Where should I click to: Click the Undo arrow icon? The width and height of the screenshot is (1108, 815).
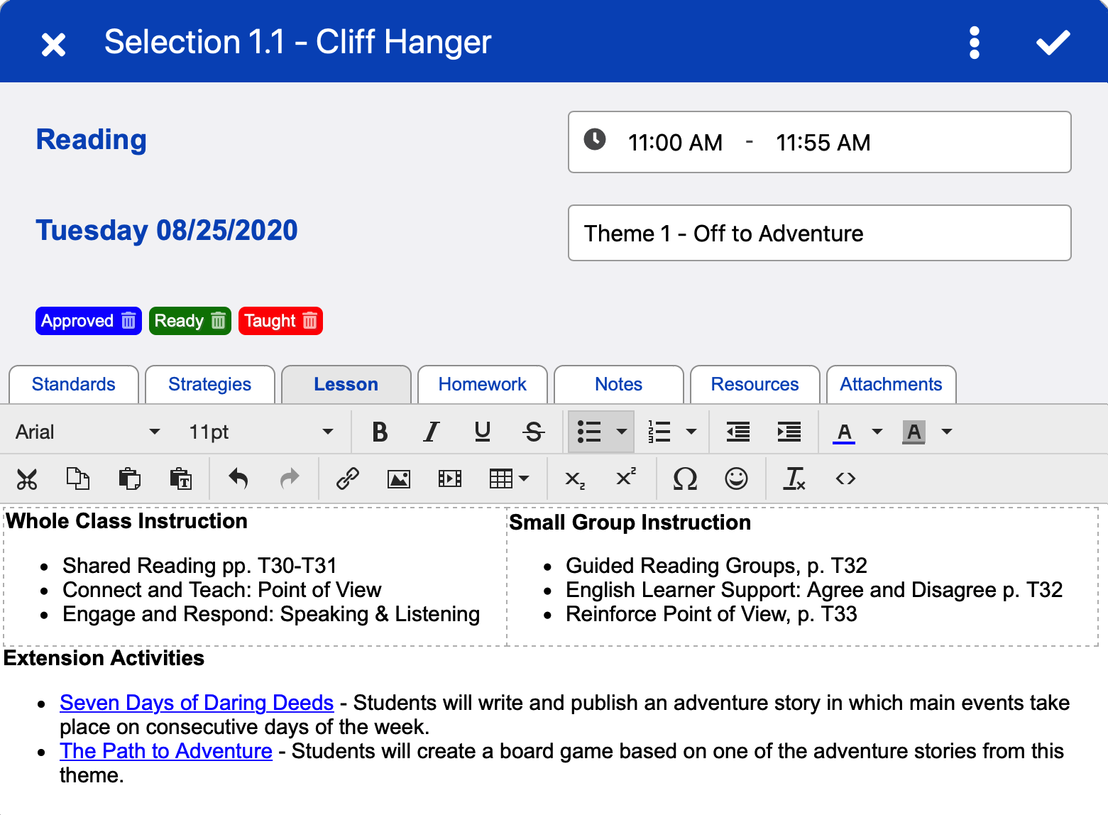(238, 478)
